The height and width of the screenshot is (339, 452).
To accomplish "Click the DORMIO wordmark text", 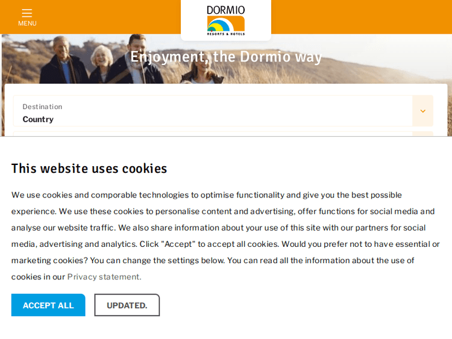I will (x=226, y=10).
